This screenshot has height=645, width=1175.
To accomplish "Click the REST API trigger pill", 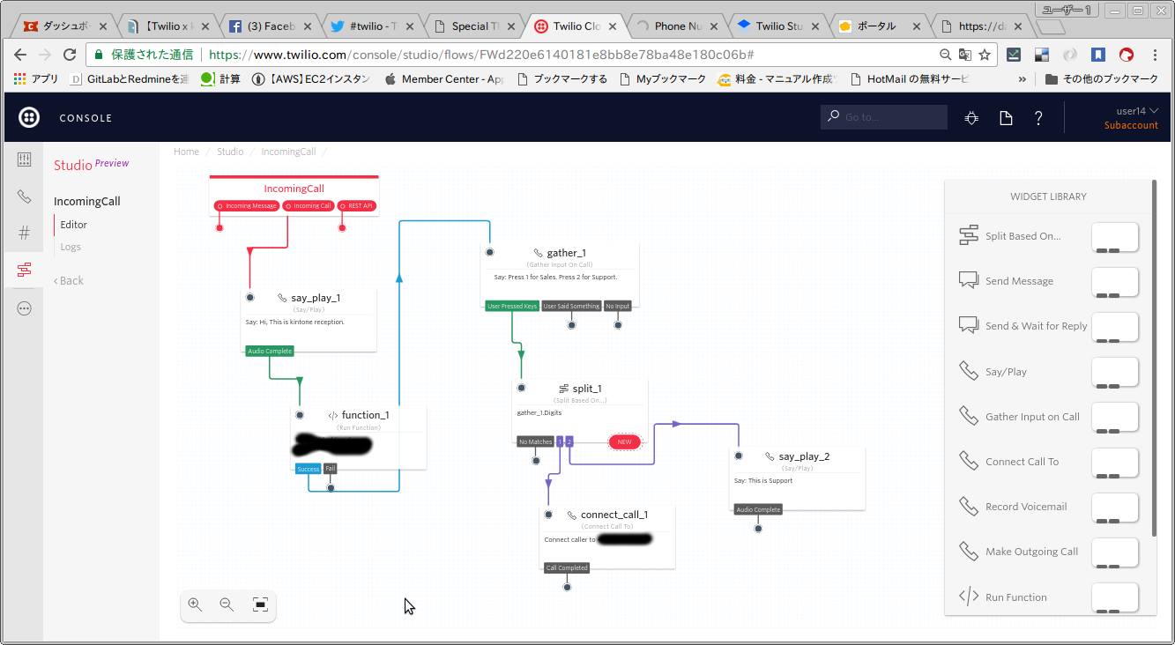I will (356, 205).
